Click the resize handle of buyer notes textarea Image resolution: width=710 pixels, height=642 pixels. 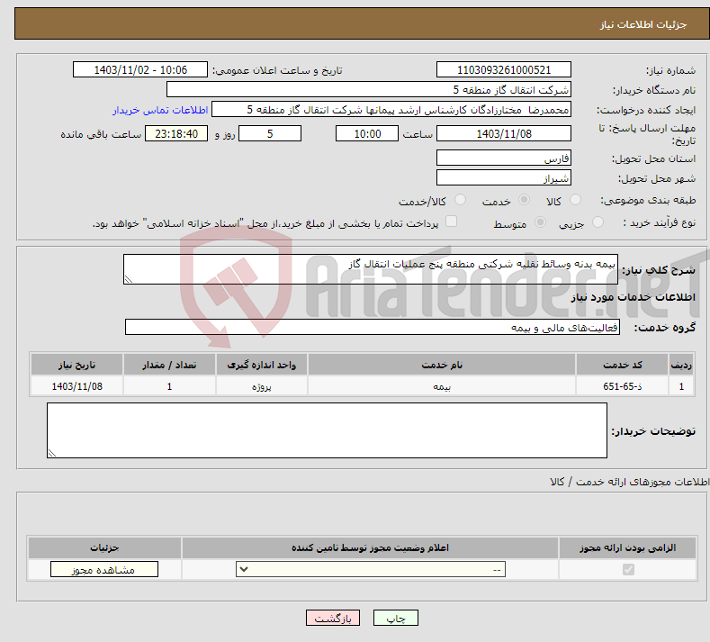51,453
